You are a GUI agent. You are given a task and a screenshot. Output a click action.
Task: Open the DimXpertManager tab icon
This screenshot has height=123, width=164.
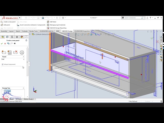(x=17, y=37)
